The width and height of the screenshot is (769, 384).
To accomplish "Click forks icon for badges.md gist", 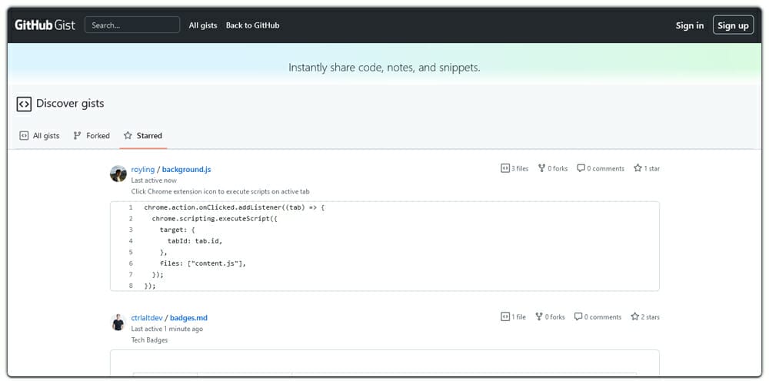I will coord(539,317).
